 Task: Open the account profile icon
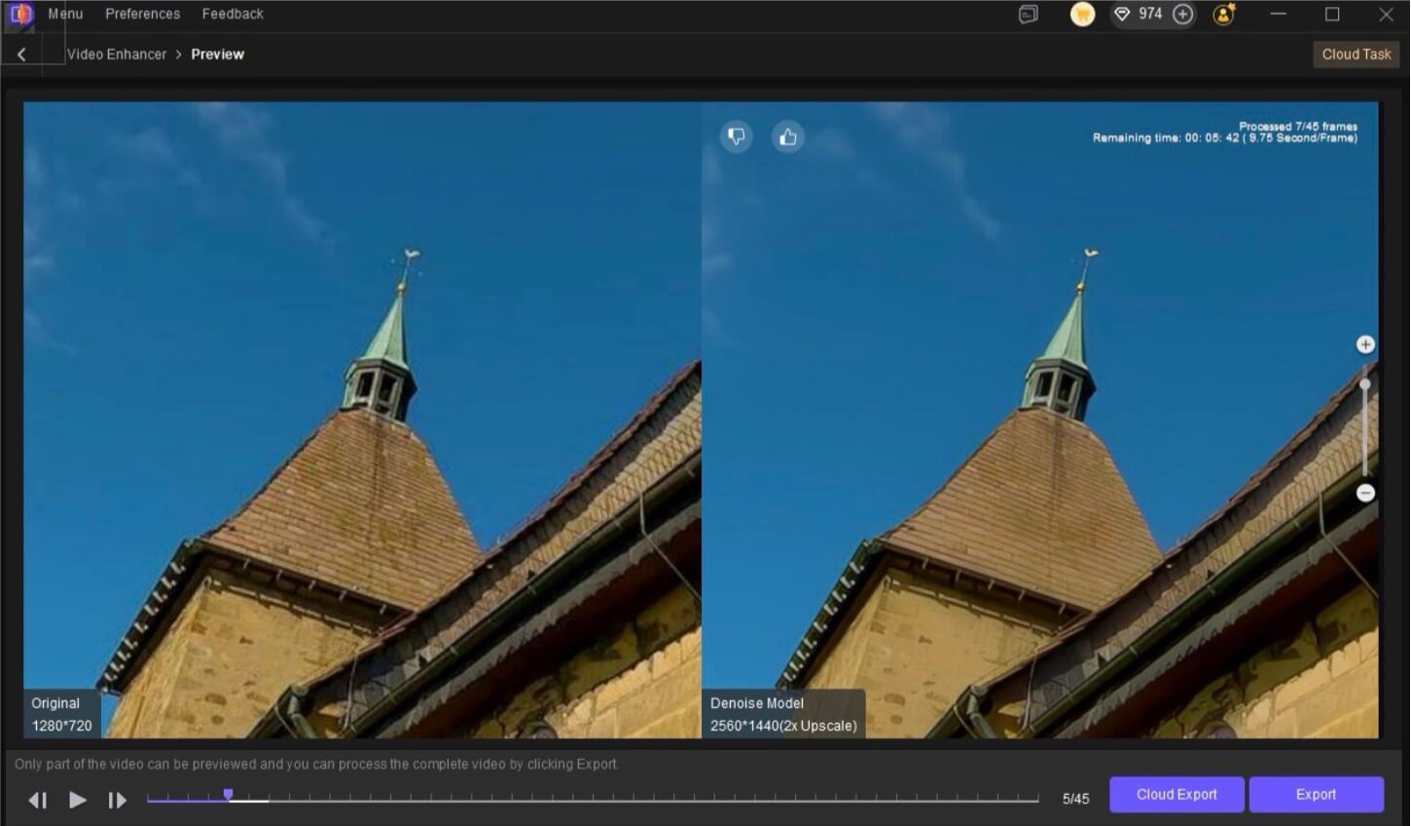click(1222, 14)
